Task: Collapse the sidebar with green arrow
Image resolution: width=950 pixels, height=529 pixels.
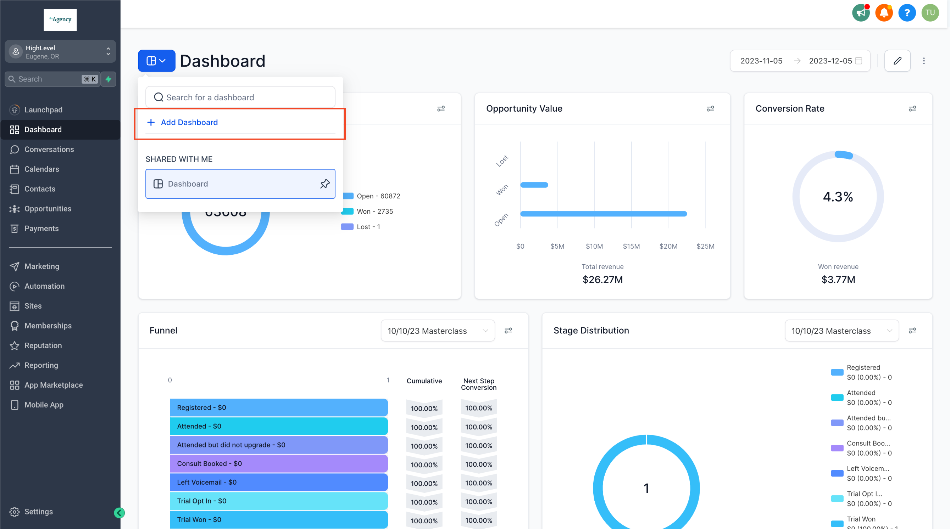Action: [x=119, y=512]
